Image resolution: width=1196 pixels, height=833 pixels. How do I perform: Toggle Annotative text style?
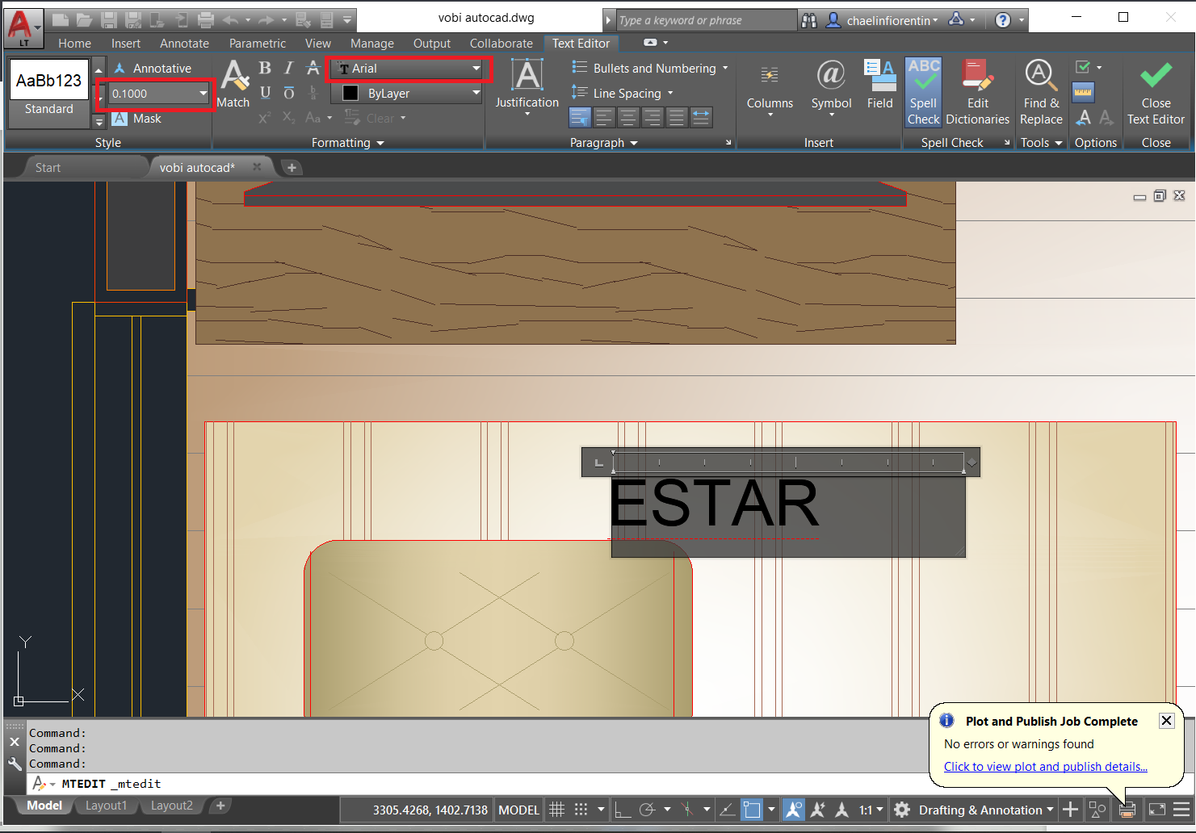pyautogui.click(x=153, y=69)
